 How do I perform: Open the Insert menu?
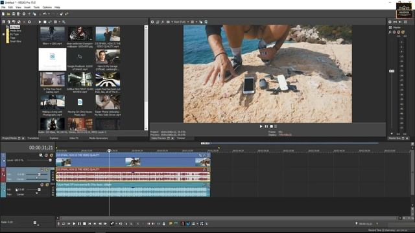(x=27, y=7)
